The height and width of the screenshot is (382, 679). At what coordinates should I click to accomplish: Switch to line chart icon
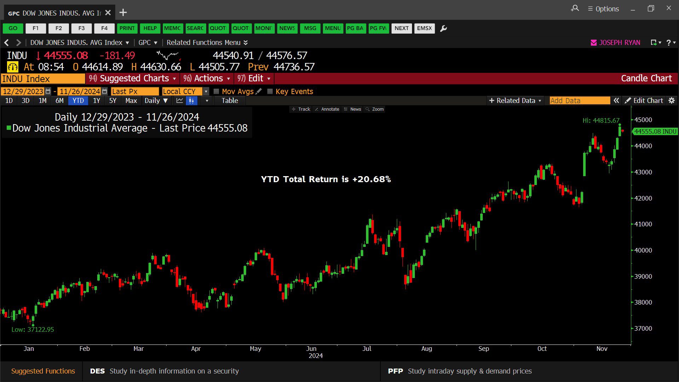tap(180, 101)
